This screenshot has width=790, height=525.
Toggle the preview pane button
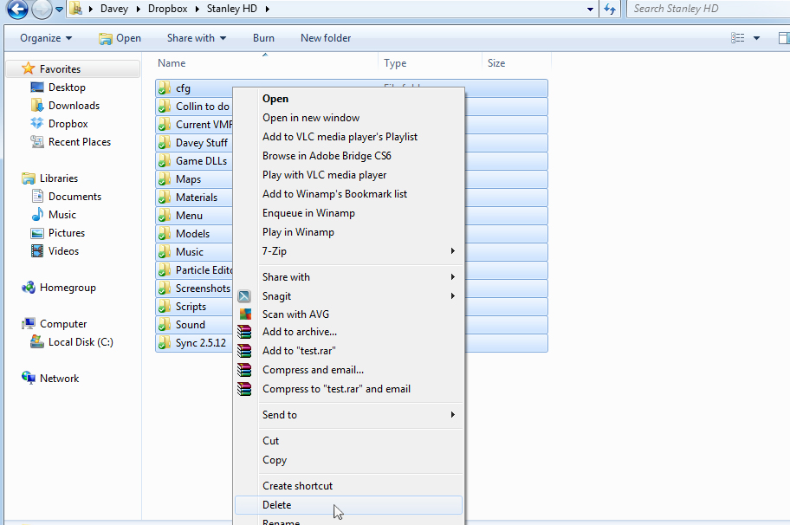[784, 38]
